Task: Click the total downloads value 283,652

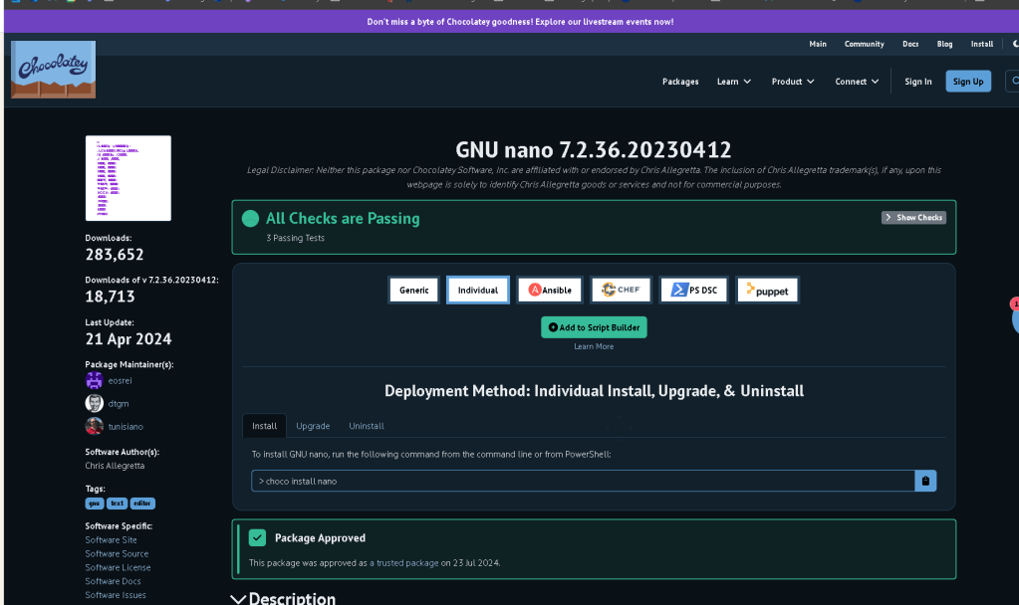Action: [x=115, y=255]
